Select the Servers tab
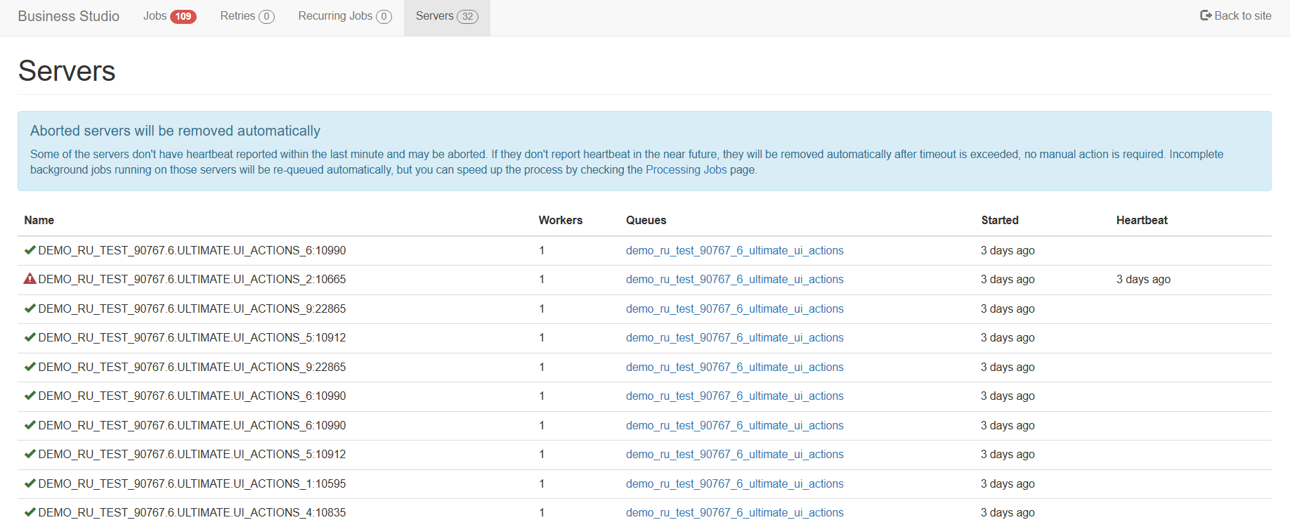 tap(434, 16)
